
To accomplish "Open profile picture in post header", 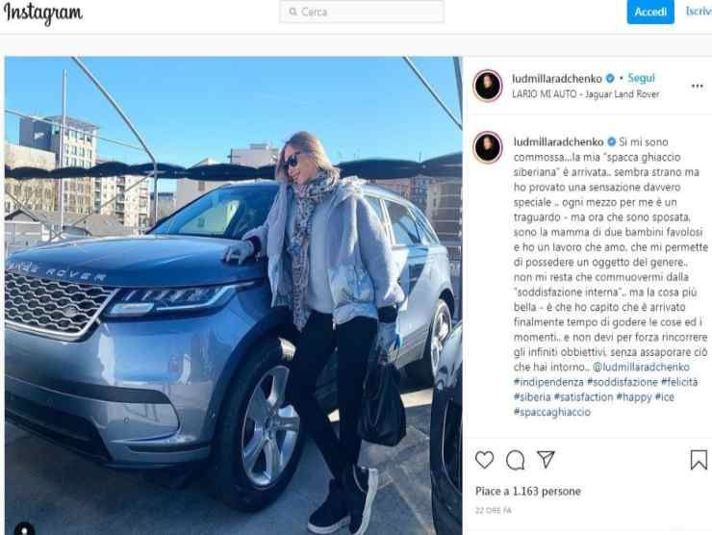I will click(488, 86).
